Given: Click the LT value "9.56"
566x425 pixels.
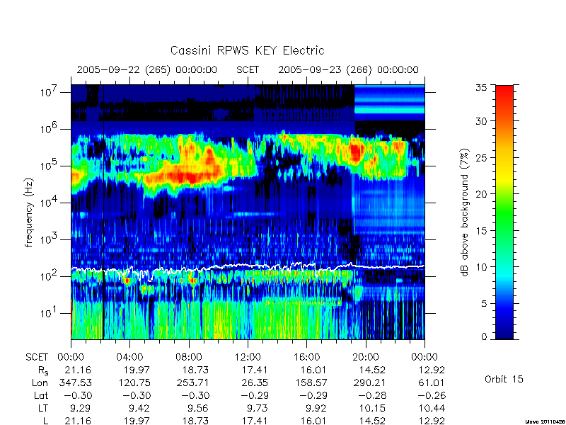Looking at the screenshot, I should pyautogui.click(x=198, y=409).
